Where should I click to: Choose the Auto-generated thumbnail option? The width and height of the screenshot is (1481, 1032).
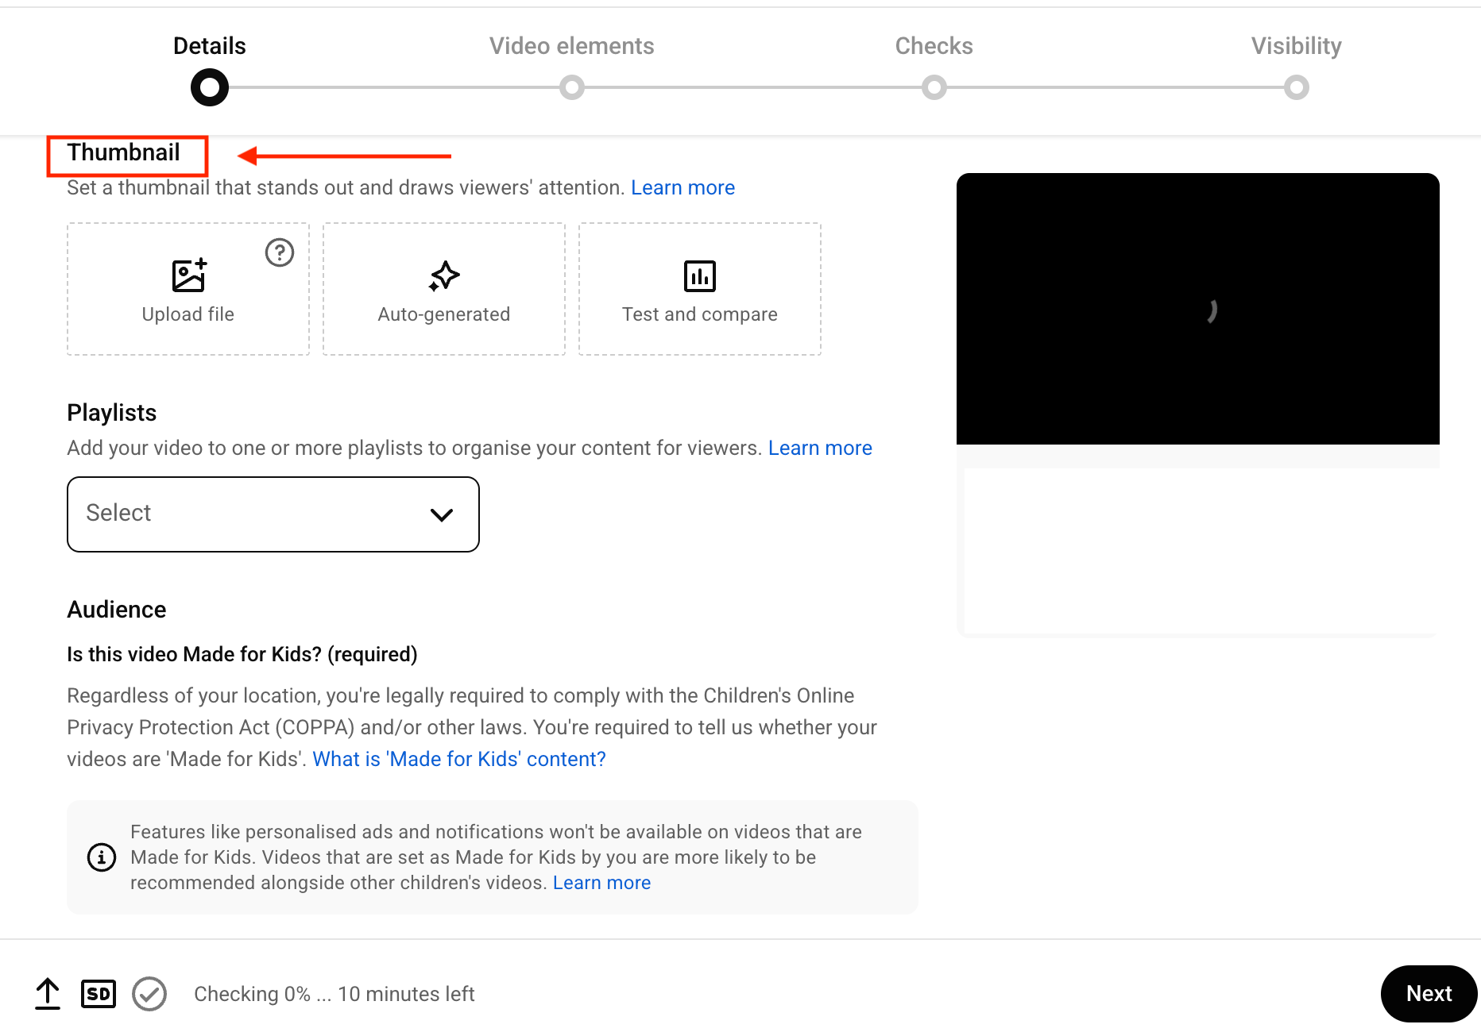coord(443,288)
